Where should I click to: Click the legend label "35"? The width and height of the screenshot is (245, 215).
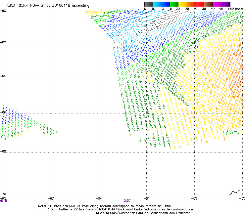[204, 9]
